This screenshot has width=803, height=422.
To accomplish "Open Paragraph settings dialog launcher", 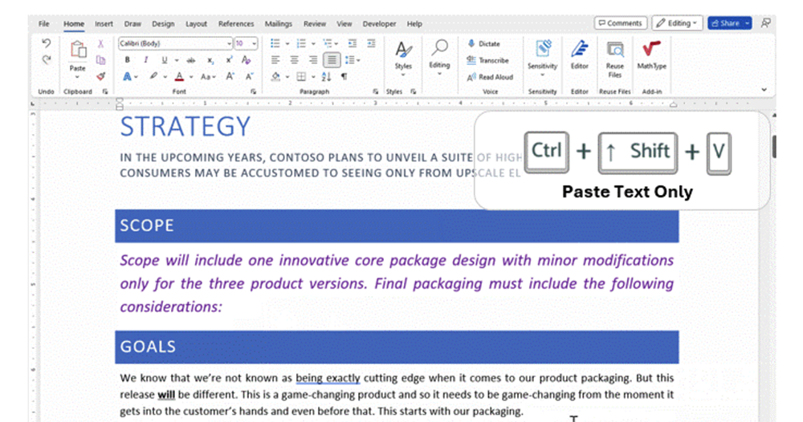I will coord(375,91).
